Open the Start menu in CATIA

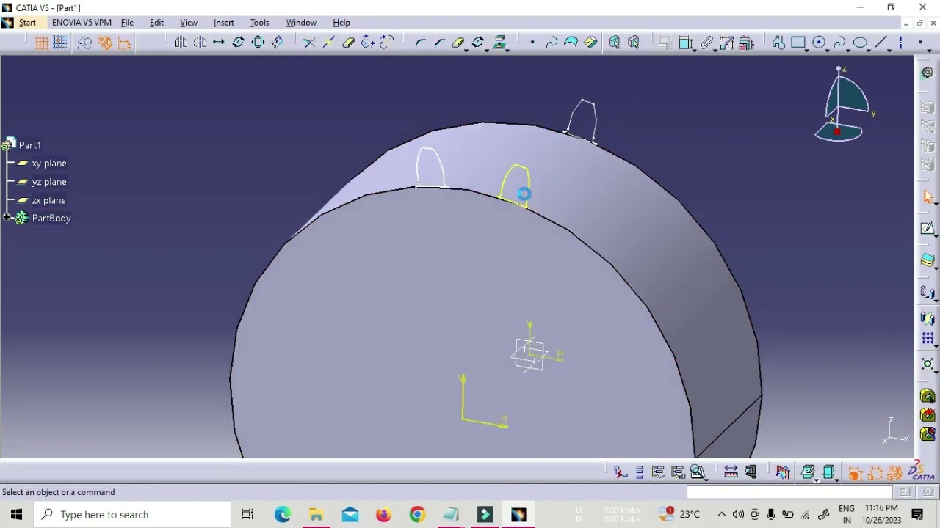27,23
